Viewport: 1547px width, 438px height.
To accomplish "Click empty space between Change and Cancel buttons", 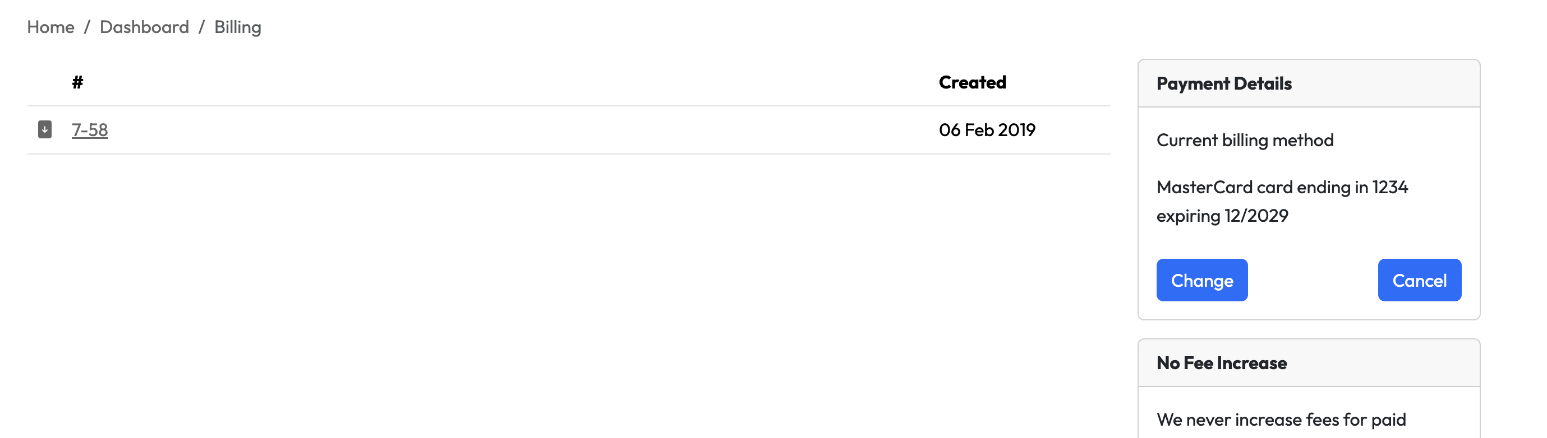I will coord(1312,280).
